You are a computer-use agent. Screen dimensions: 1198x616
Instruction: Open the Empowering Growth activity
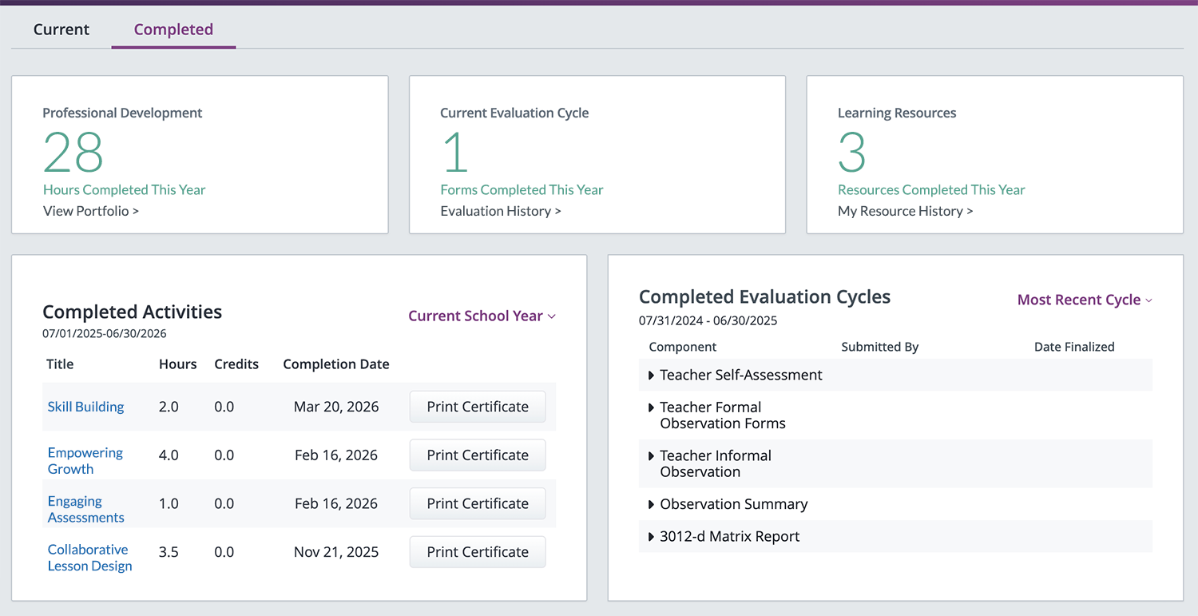[x=85, y=461]
